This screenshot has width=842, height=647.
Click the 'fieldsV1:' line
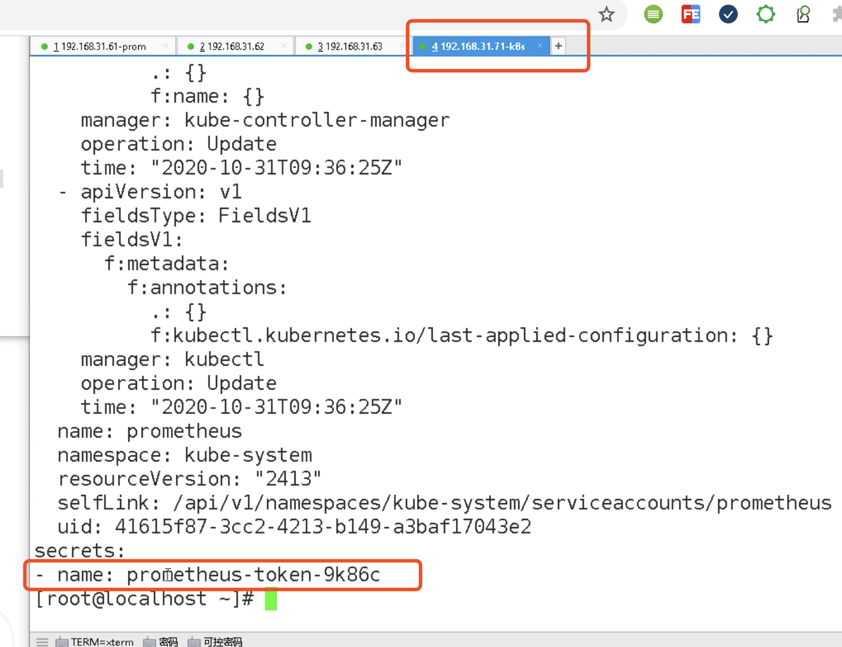tap(132, 240)
